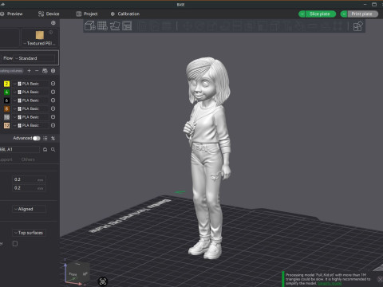Switch to the Calibration tab
Screen dimensions: 383x287
(125, 14)
